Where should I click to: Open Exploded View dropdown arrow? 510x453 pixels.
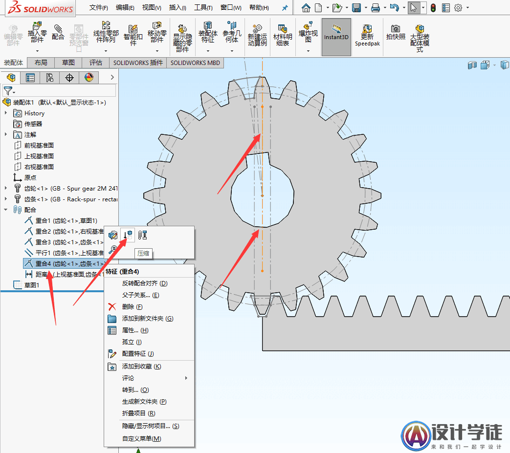click(x=308, y=51)
